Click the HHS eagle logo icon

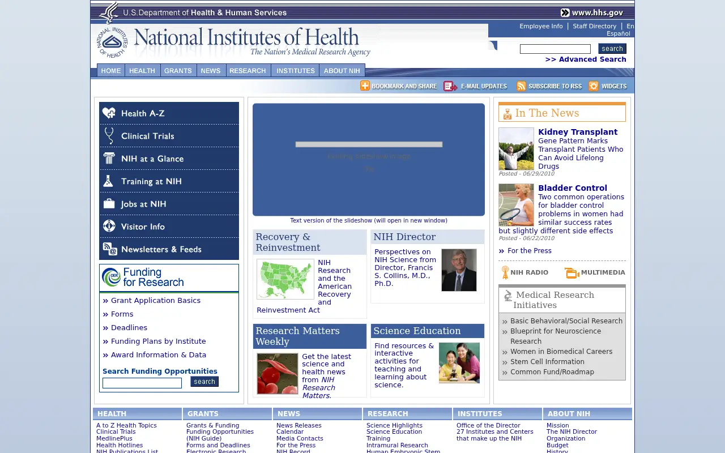[x=109, y=12]
